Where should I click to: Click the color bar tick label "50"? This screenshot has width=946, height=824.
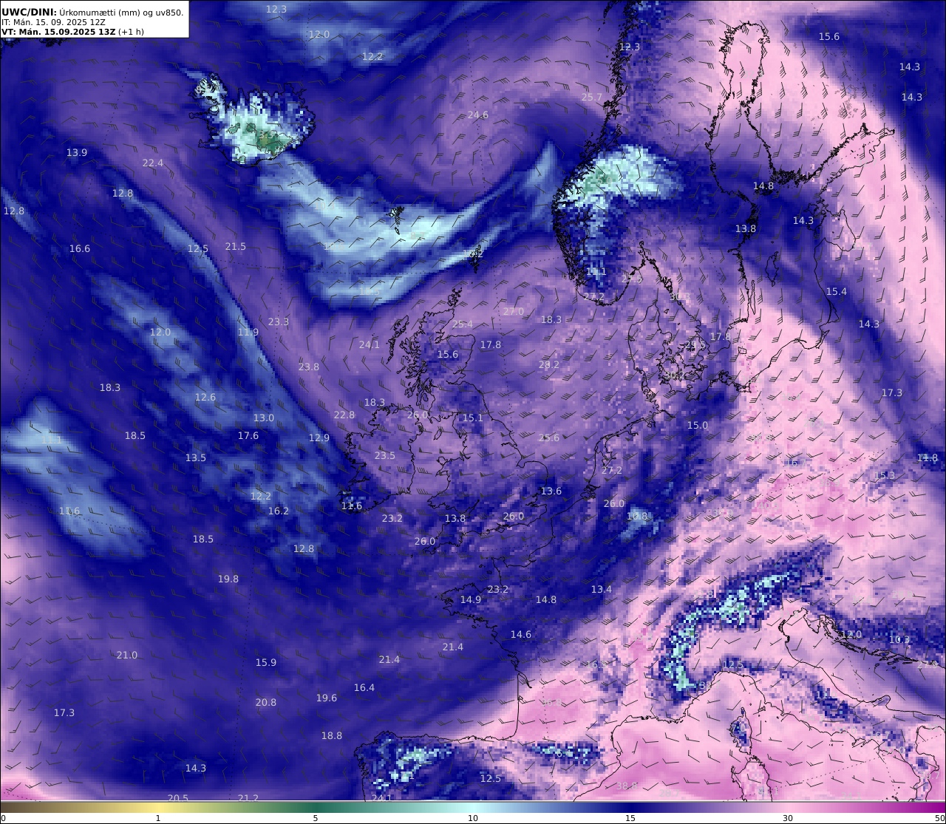939,818
